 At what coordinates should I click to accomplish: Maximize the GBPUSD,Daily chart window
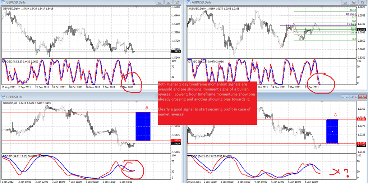pyautogui.click(x=168, y=3)
